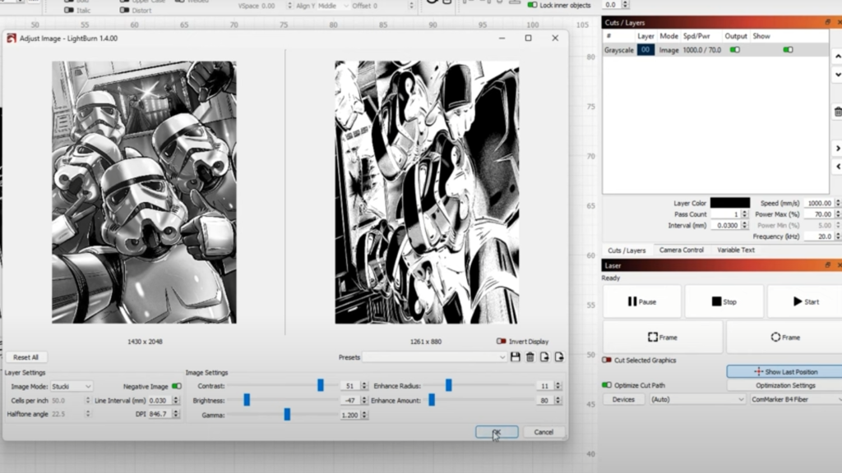The height and width of the screenshot is (473, 842).
Task: Delete layer with Cuts panel trash icon
Action: [x=837, y=112]
